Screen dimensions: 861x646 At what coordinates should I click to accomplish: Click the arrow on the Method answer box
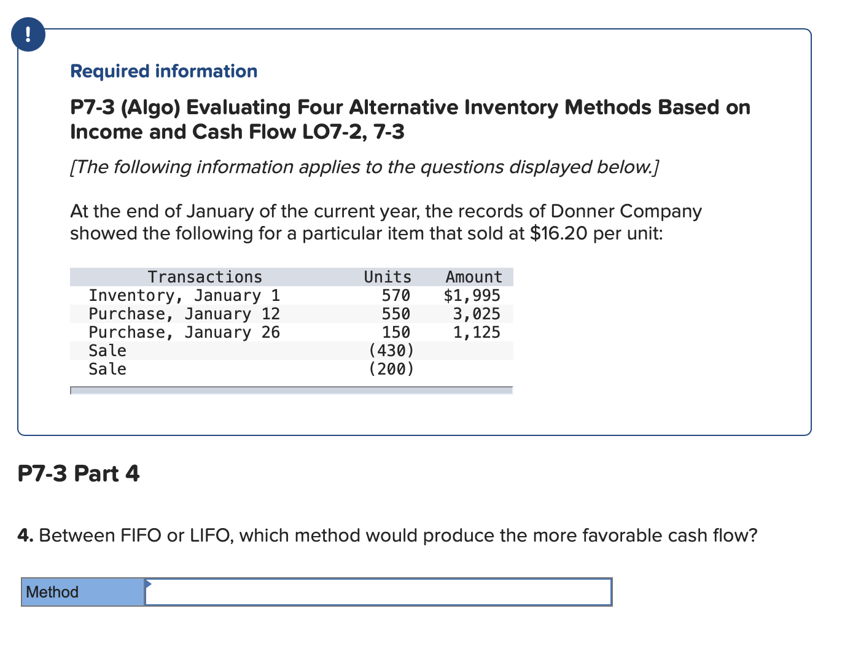[147, 584]
